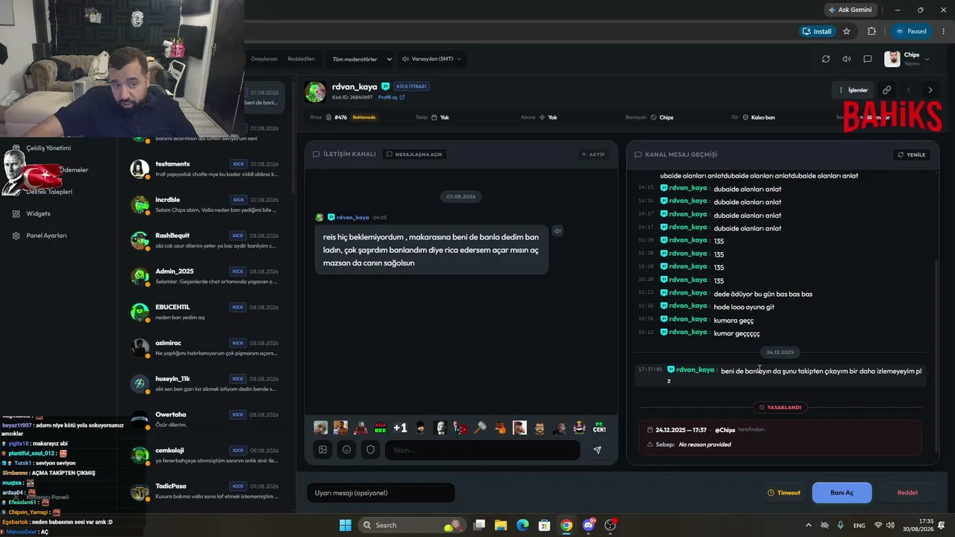Click the Timeout button
Image resolution: width=955 pixels, height=537 pixels.
pyautogui.click(x=784, y=493)
